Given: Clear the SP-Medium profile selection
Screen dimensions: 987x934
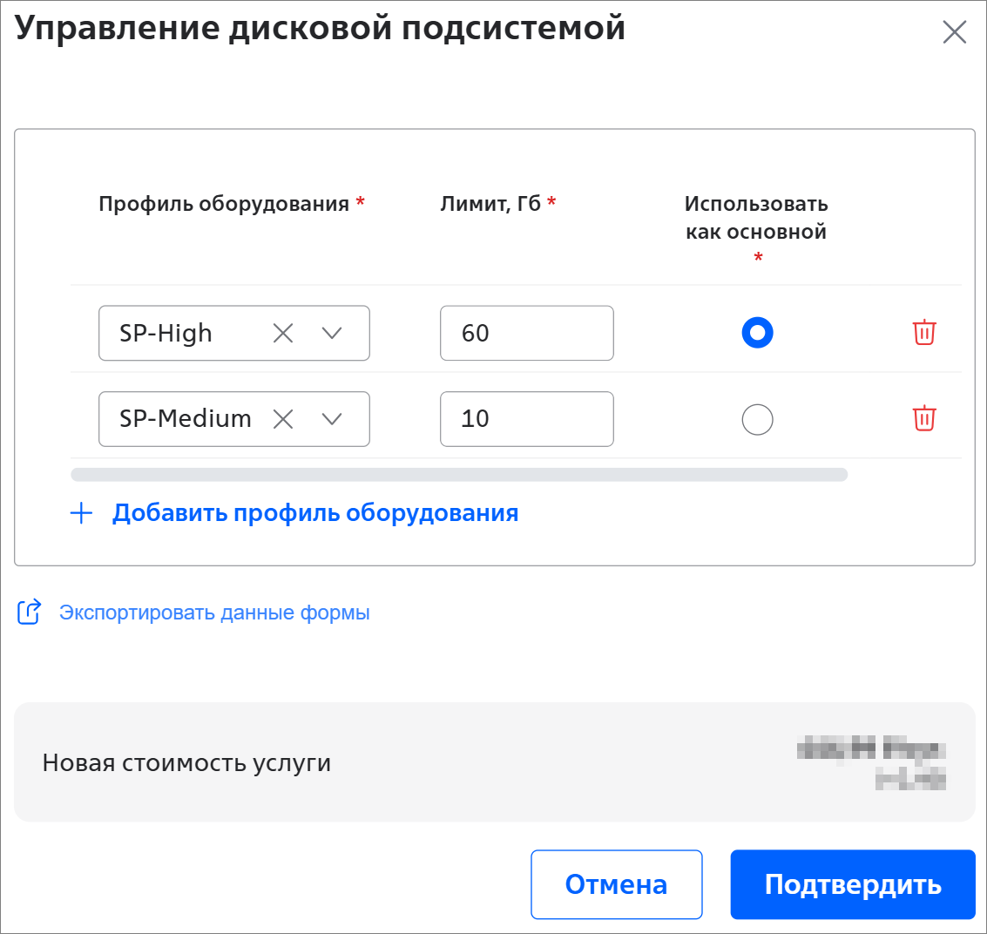Looking at the screenshot, I should [283, 418].
